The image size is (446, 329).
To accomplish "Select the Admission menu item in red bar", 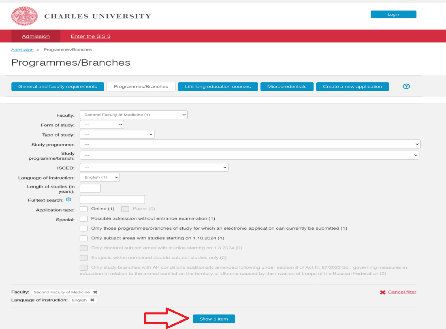I will click(x=36, y=36).
